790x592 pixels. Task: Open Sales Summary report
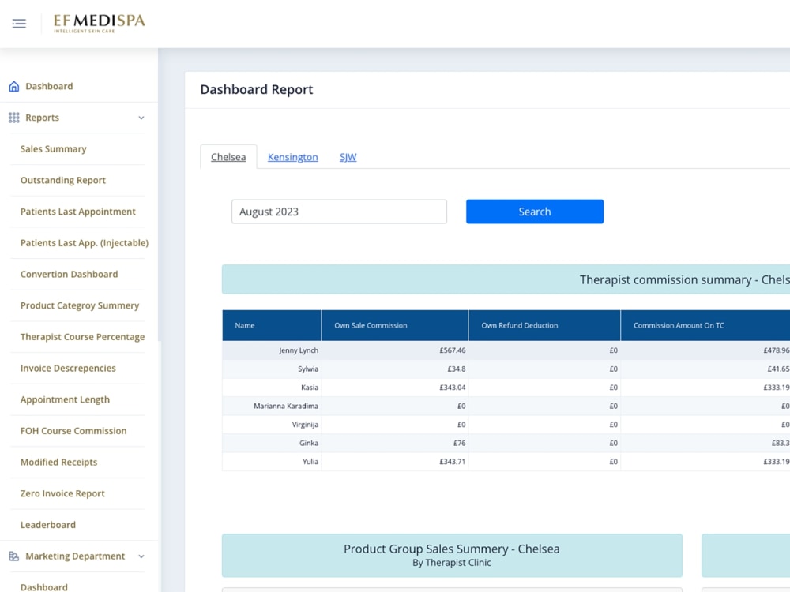click(54, 149)
